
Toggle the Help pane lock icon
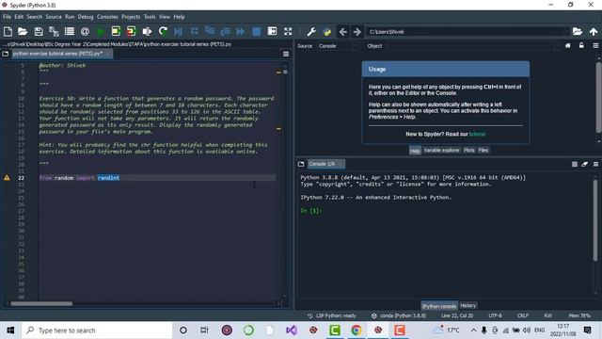(x=581, y=46)
